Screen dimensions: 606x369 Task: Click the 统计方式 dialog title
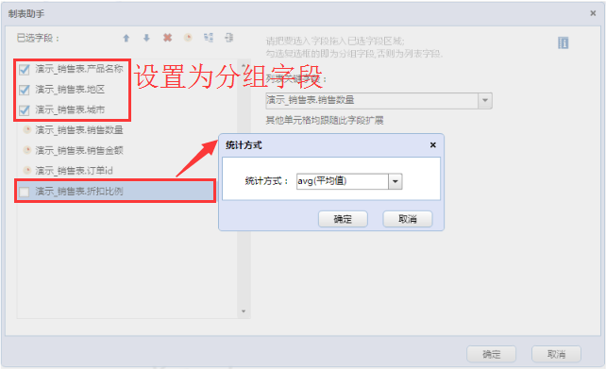tap(244, 145)
